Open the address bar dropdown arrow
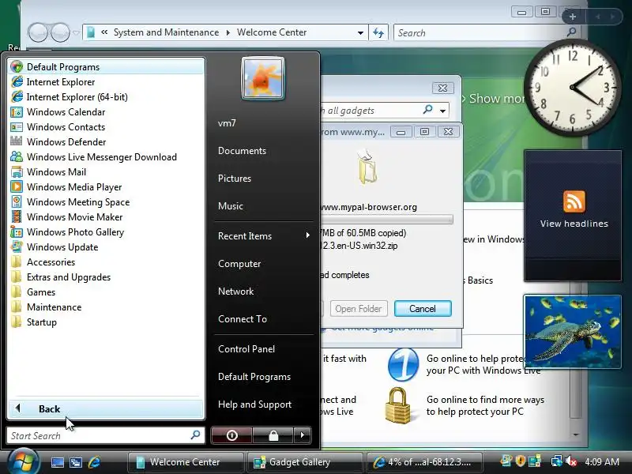This screenshot has width=632, height=474. [360, 32]
